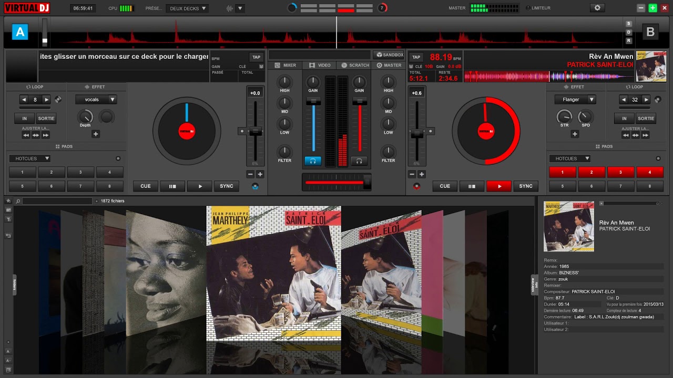This screenshot has width=673, height=378.
Task: Click the browser back arrow icon
Action: [x=8, y=236]
